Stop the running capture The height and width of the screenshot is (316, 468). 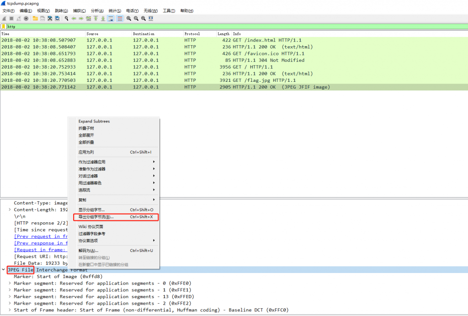11,18
